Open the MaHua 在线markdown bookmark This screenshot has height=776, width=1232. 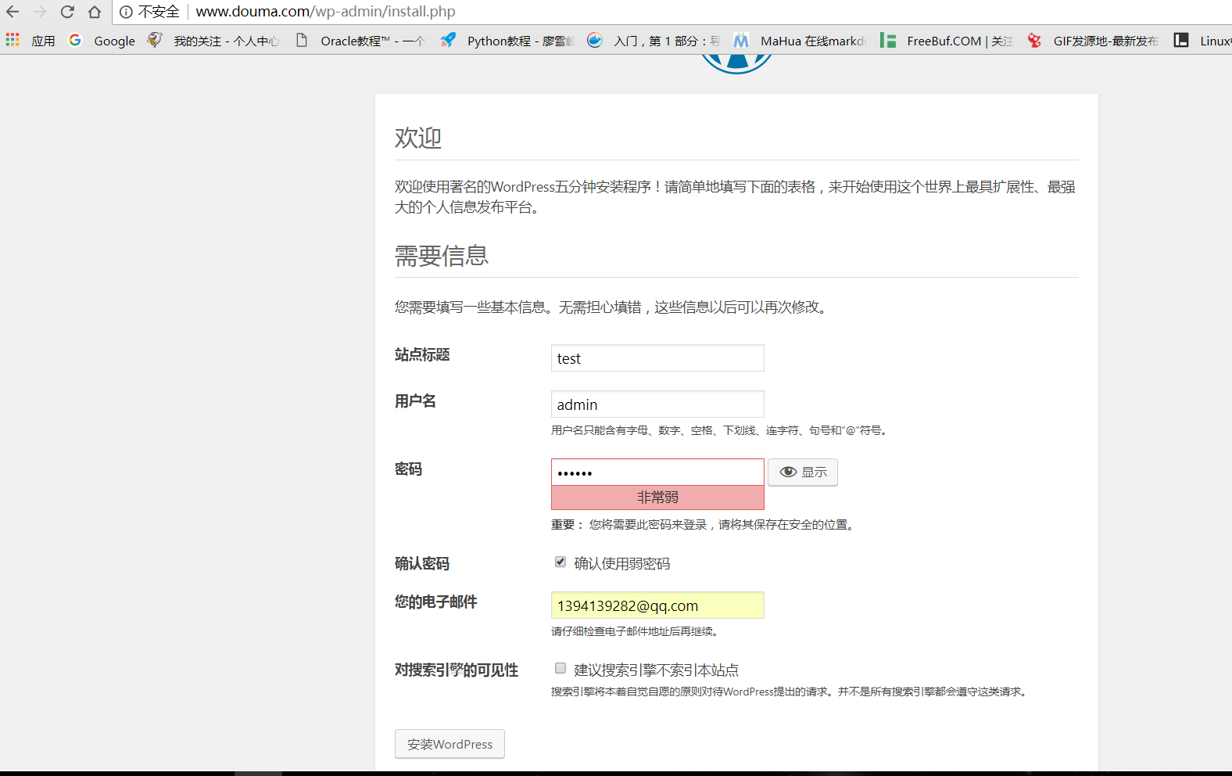point(800,41)
